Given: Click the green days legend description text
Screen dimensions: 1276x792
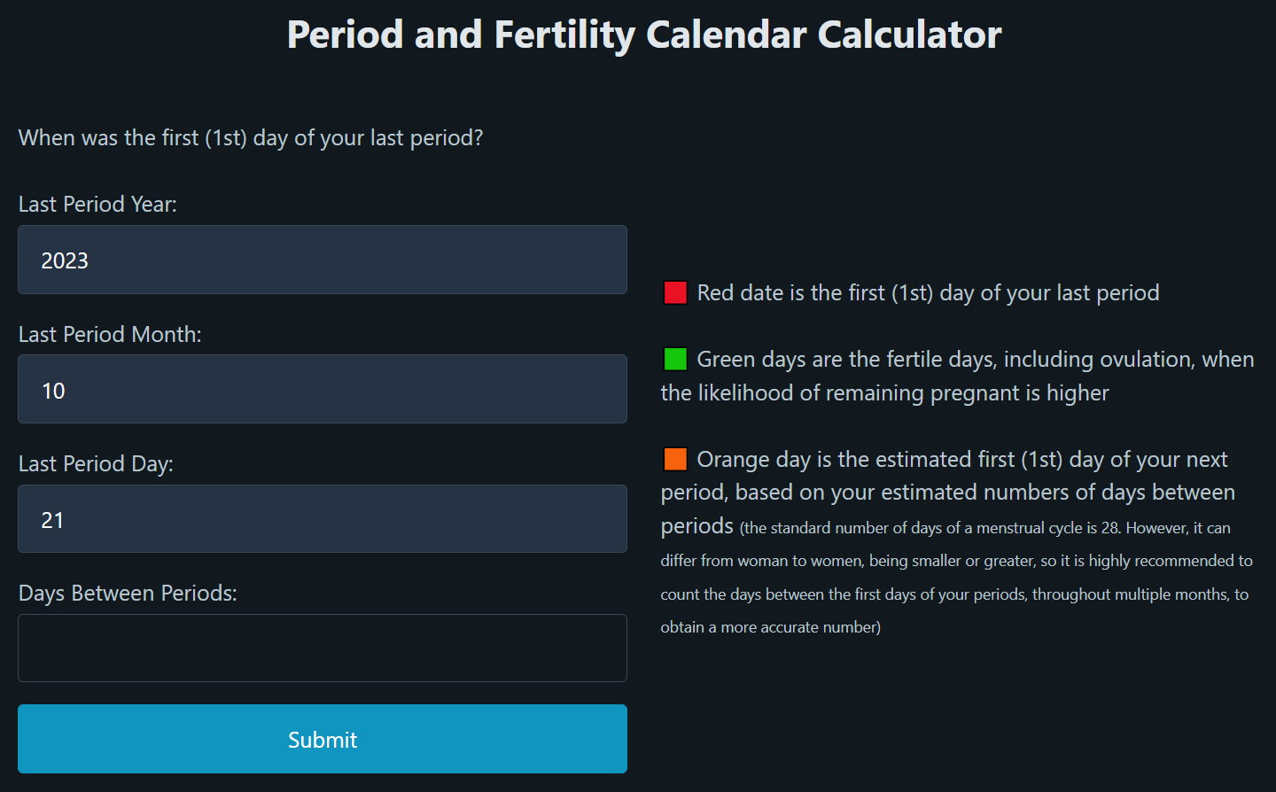Looking at the screenshot, I should tap(958, 376).
